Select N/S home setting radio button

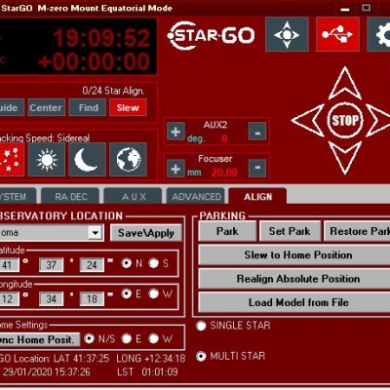point(89,338)
